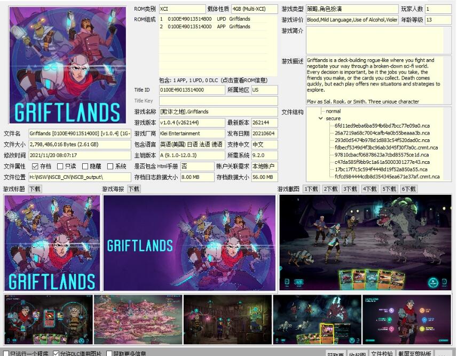The image size is (458, 356).
Task: Click the 年龄等级 field showing 13
Action: pos(438,20)
